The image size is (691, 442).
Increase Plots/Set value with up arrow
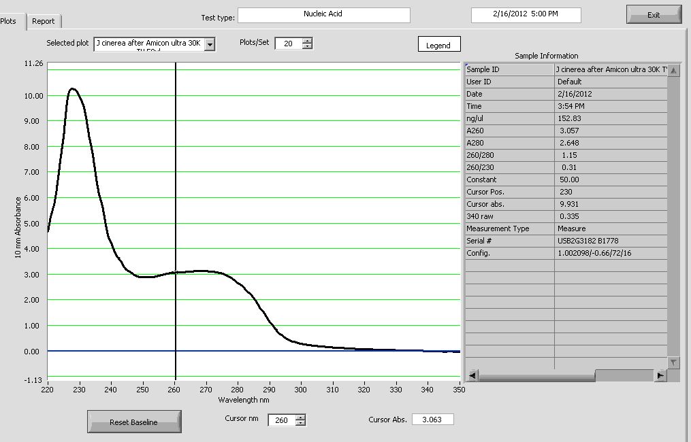(x=307, y=40)
